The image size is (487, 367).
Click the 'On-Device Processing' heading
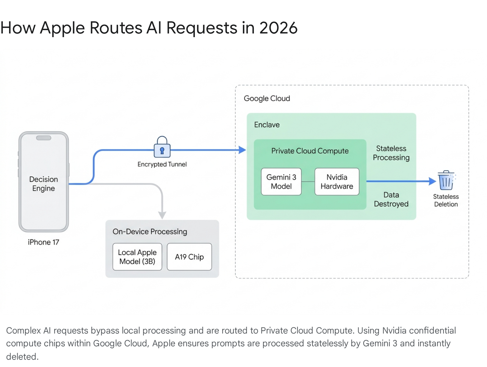[150, 232]
